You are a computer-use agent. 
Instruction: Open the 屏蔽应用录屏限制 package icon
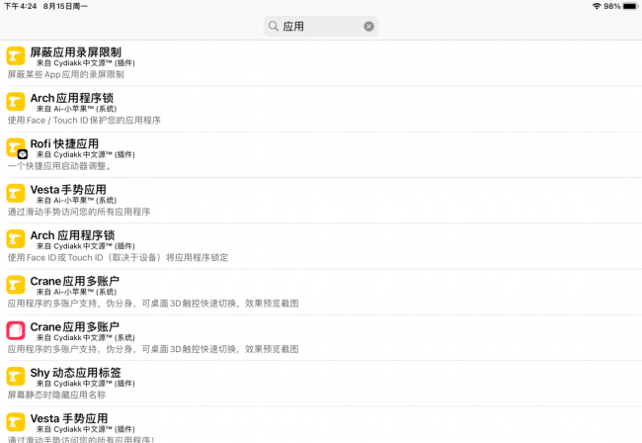16,56
